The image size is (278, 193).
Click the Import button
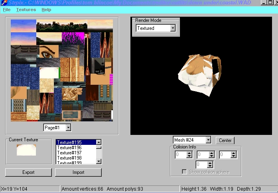[78, 172]
